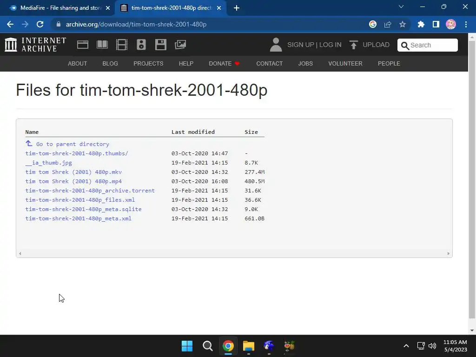The height and width of the screenshot is (357, 476).
Task: Close the MediaFire tab
Action: coord(108,8)
